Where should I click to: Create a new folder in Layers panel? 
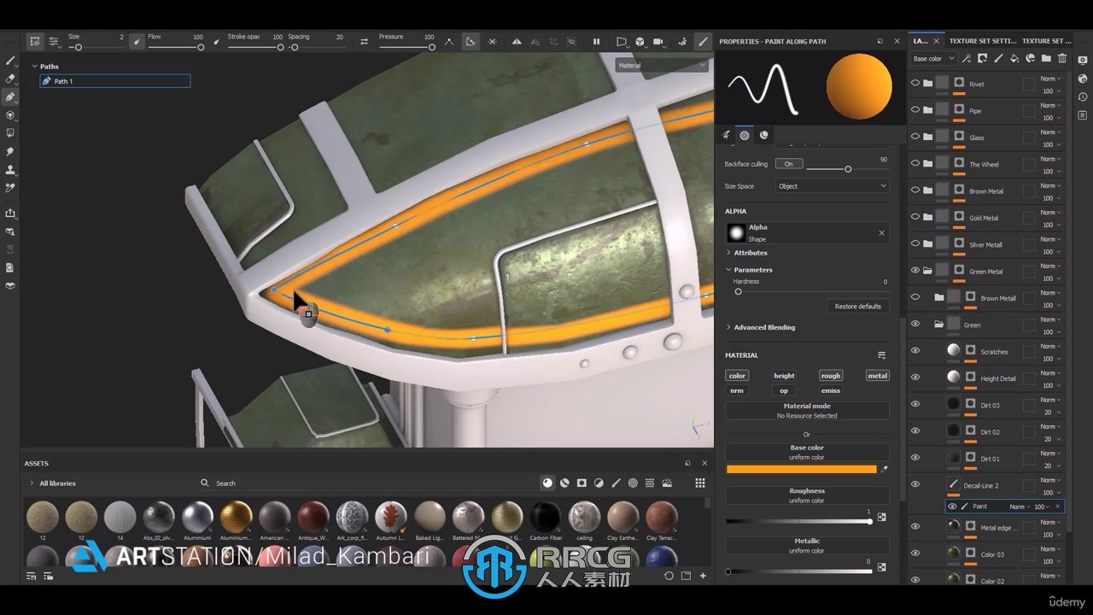pyautogui.click(x=1046, y=58)
